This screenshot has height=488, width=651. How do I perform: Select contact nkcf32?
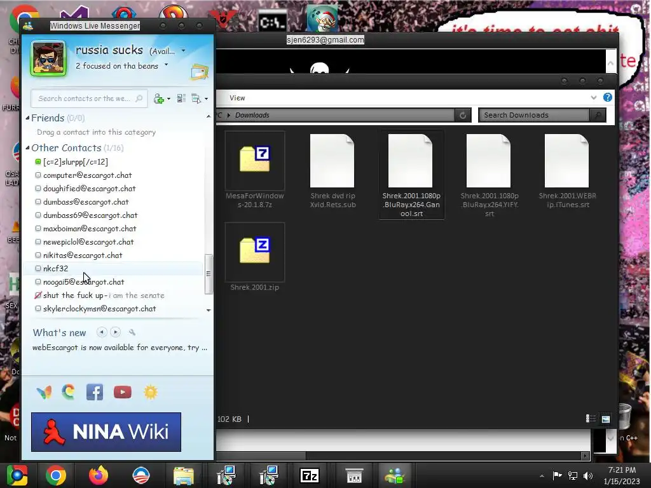113,269
